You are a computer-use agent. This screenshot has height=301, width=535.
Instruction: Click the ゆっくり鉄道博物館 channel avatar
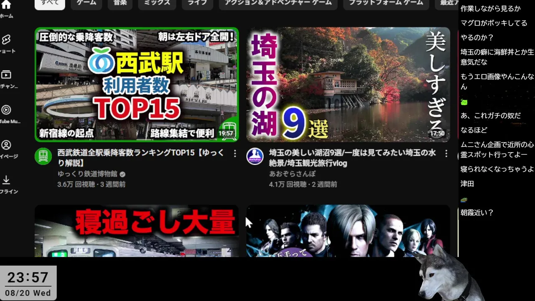click(43, 156)
